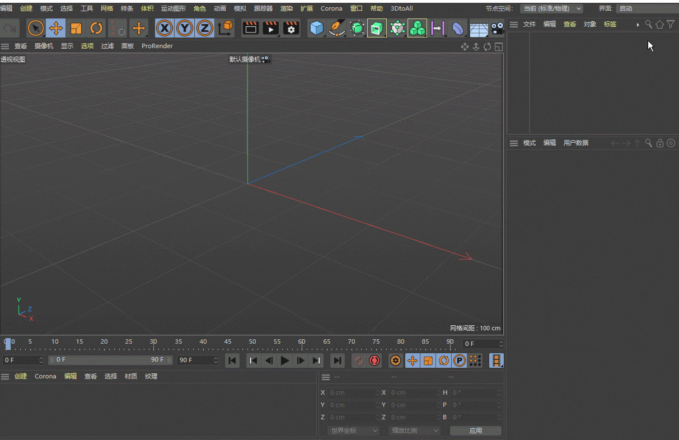Click the Floor environment icon
The width and height of the screenshot is (679, 440).
coord(479,28)
